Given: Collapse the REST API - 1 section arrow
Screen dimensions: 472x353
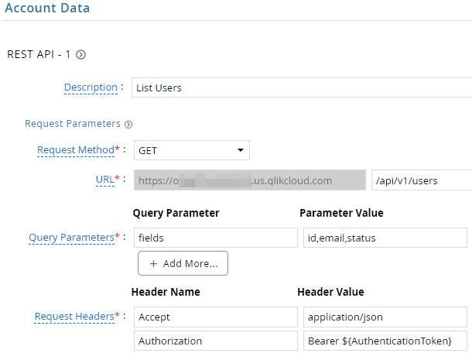Looking at the screenshot, I should point(80,54).
